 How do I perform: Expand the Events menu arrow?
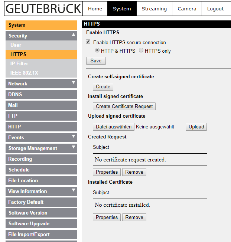point(74,137)
